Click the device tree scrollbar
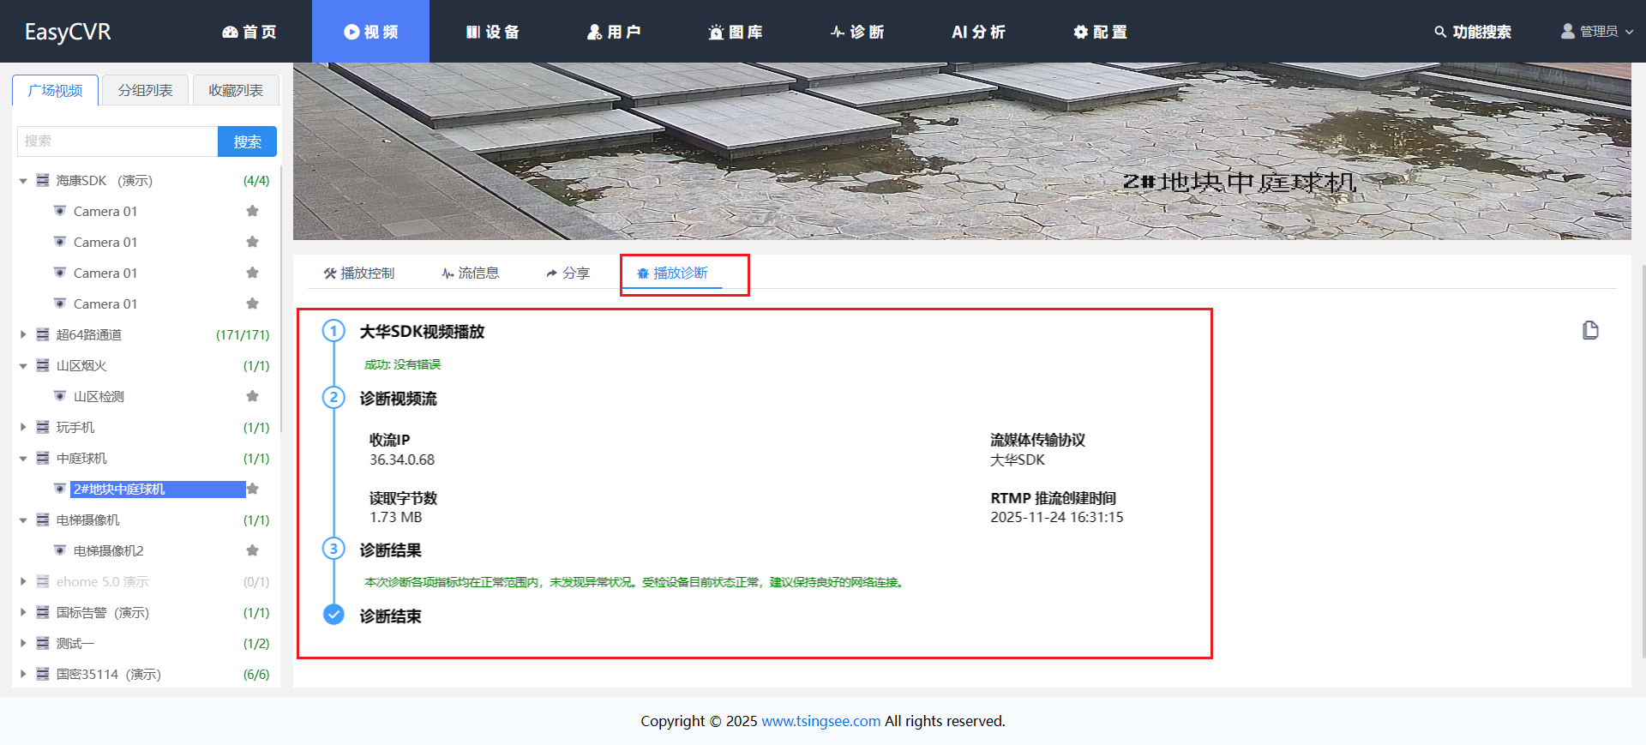The height and width of the screenshot is (745, 1646). 280,300
